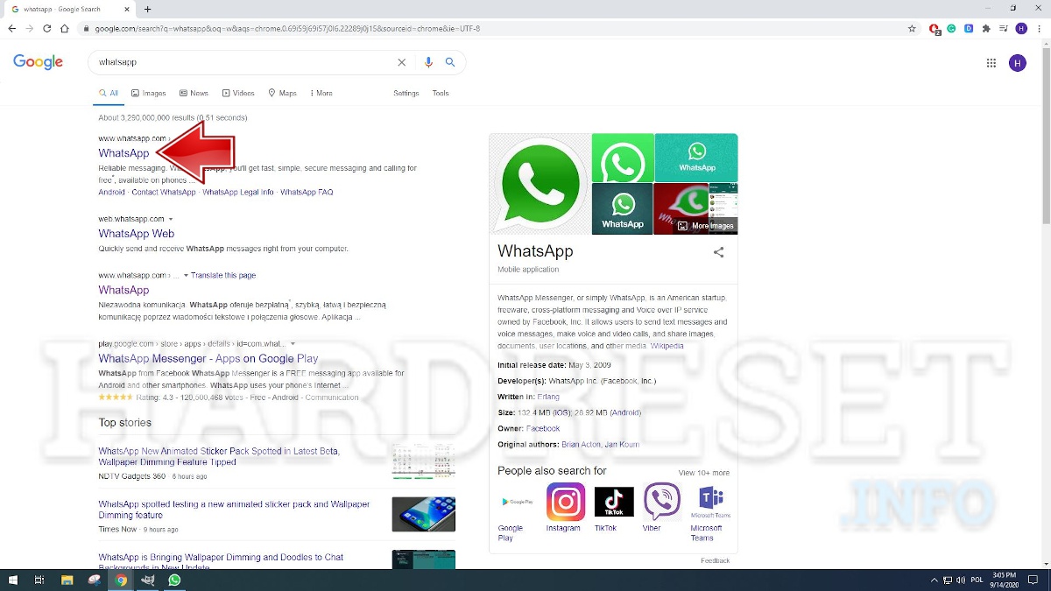Open the WhatsApp FAQ sitelink
The image size is (1051, 591).
tap(307, 192)
